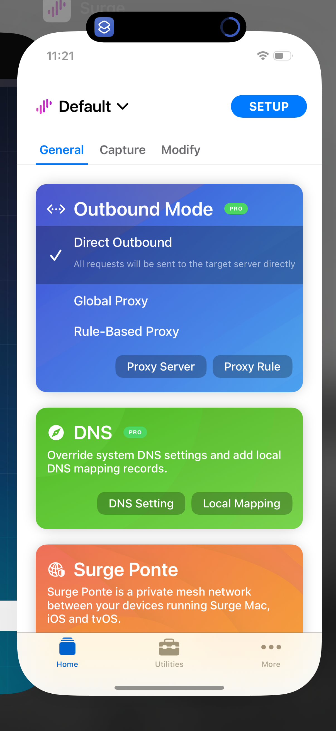The height and width of the screenshot is (731, 336).
Task: Switch to the Capture tab
Action: [123, 150]
